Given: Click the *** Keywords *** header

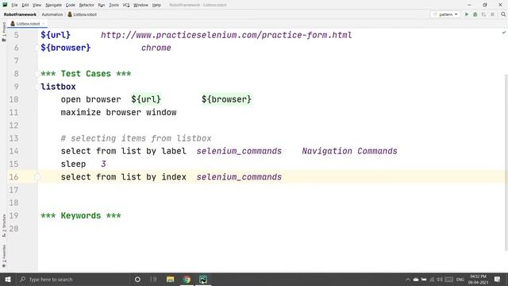Looking at the screenshot, I should (81, 215).
